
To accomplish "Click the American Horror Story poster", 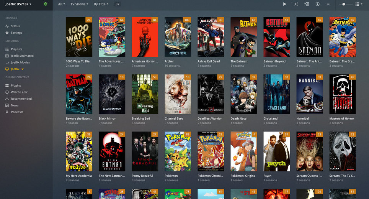I will pyautogui.click(x=145, y=37).
